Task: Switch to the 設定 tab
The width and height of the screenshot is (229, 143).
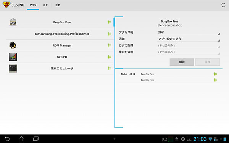Action: 58,5
